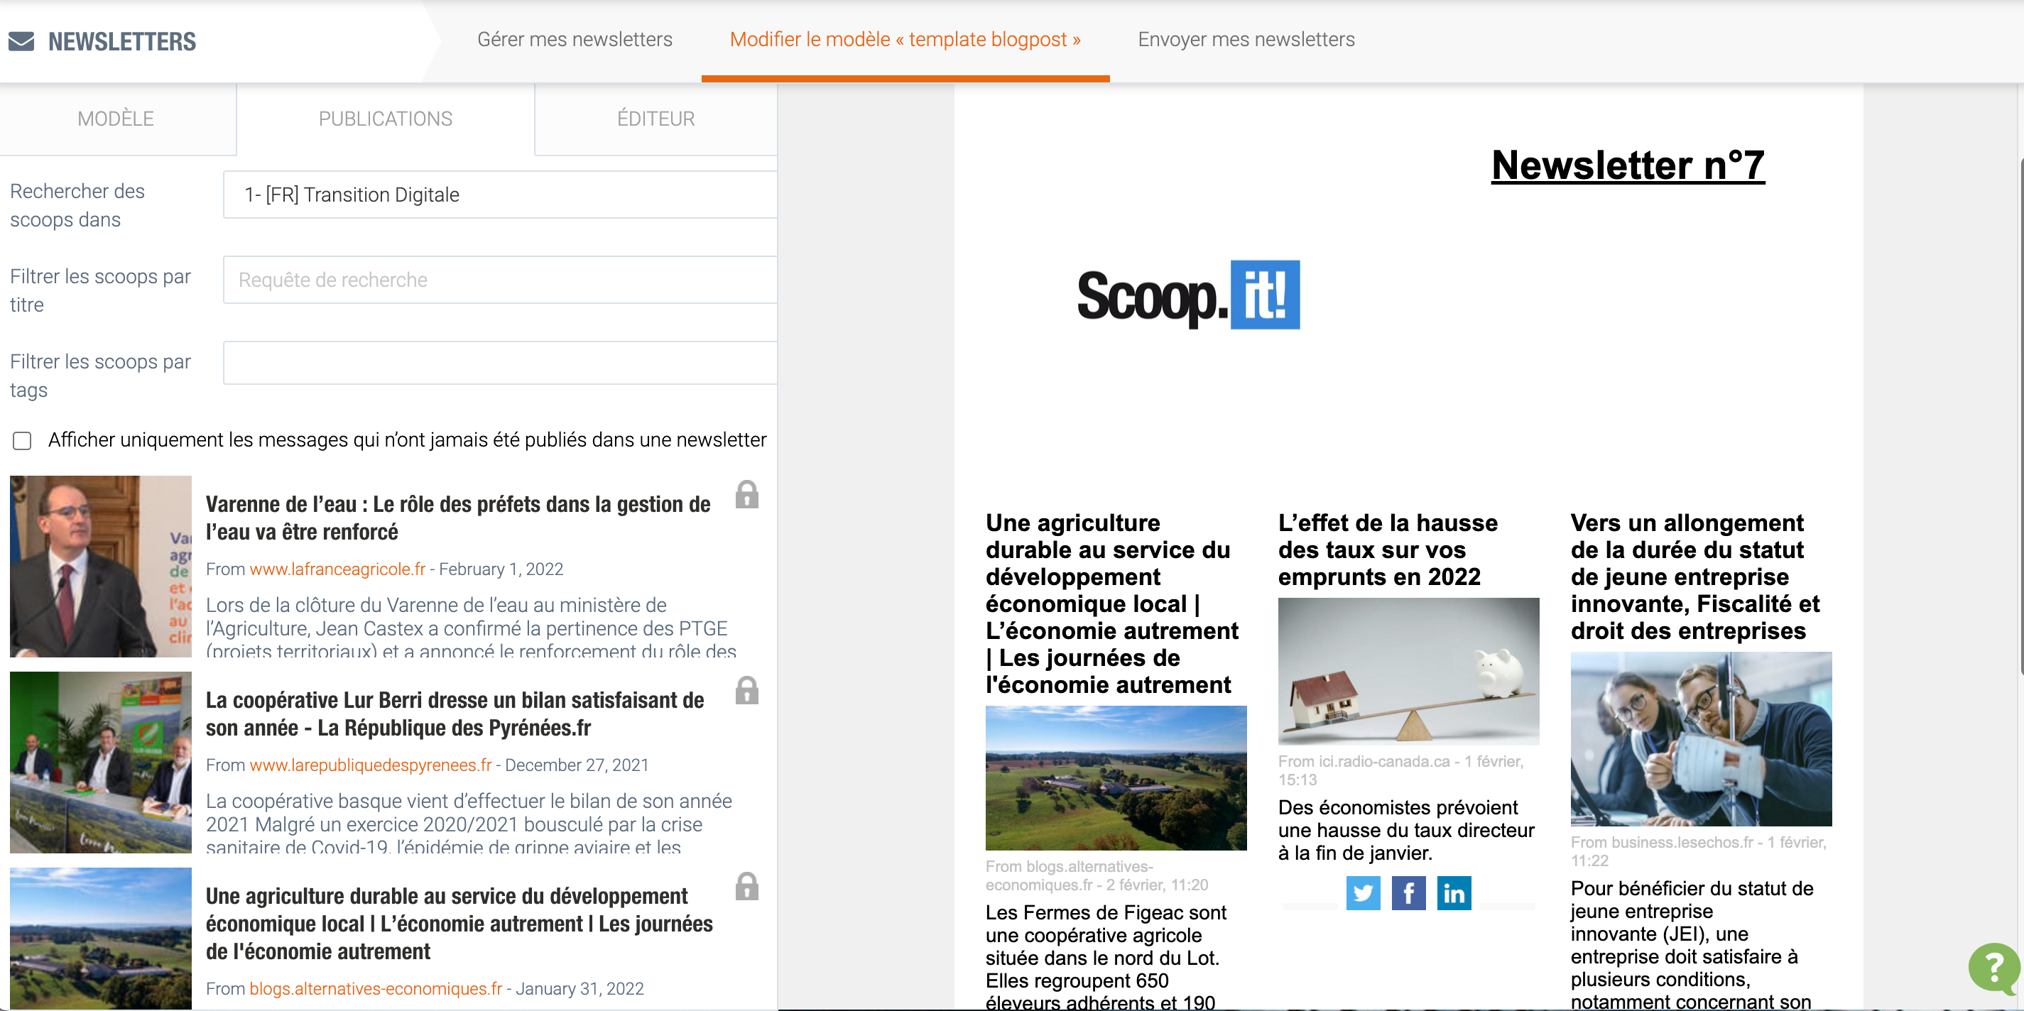Image resolution: width=2024 pixels, height=1011 pixels.
Task: Click From ici.radio-canada.ca source line
Action: [x=1401, y=770]
